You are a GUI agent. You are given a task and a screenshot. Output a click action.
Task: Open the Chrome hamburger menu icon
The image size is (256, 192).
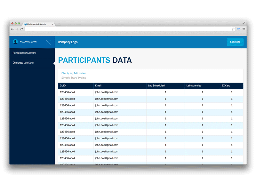[x=244, y=29]
